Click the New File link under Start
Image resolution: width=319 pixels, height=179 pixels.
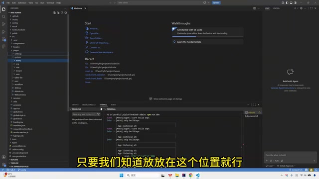(94, 29)
